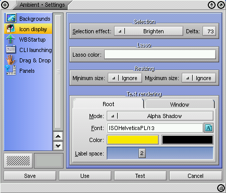Screen dimensions: 226x193
Task: Open the Maximum size Ignore dropdown
Action: click(x=199, y=78)
